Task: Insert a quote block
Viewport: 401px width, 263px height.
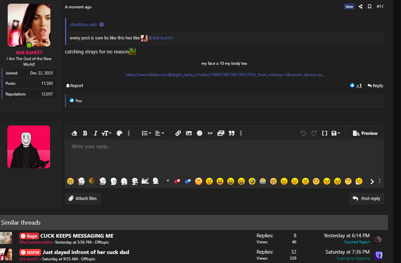Action: tap(231, 133)
